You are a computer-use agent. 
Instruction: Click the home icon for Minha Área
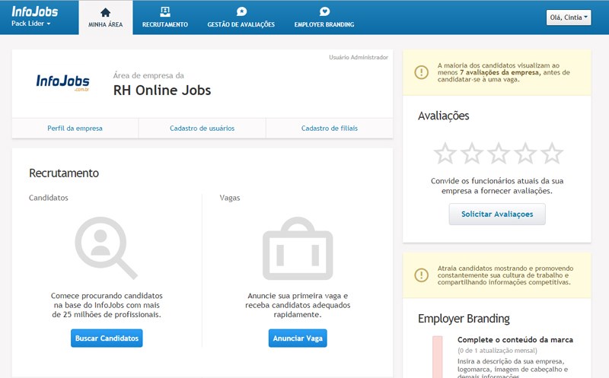click(x=105, y=12)
